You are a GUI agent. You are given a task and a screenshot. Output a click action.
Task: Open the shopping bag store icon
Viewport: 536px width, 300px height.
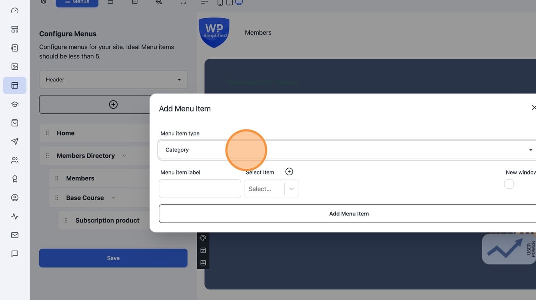[15, 123]
